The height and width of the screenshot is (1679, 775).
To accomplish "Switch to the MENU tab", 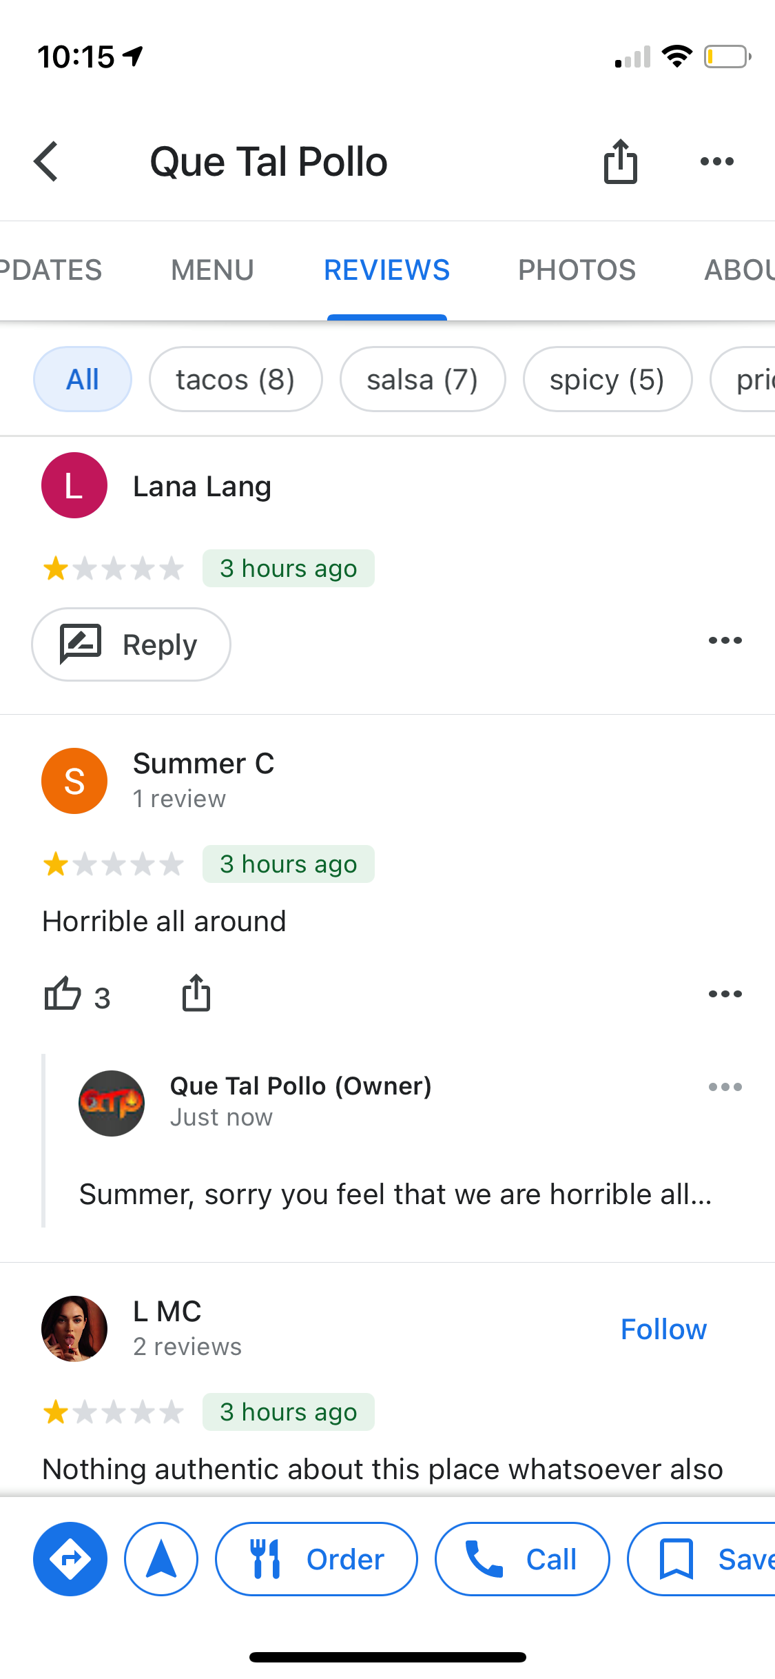I will 212,270.
